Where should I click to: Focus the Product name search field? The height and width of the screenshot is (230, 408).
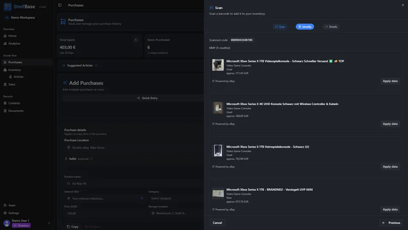point(134,184)
